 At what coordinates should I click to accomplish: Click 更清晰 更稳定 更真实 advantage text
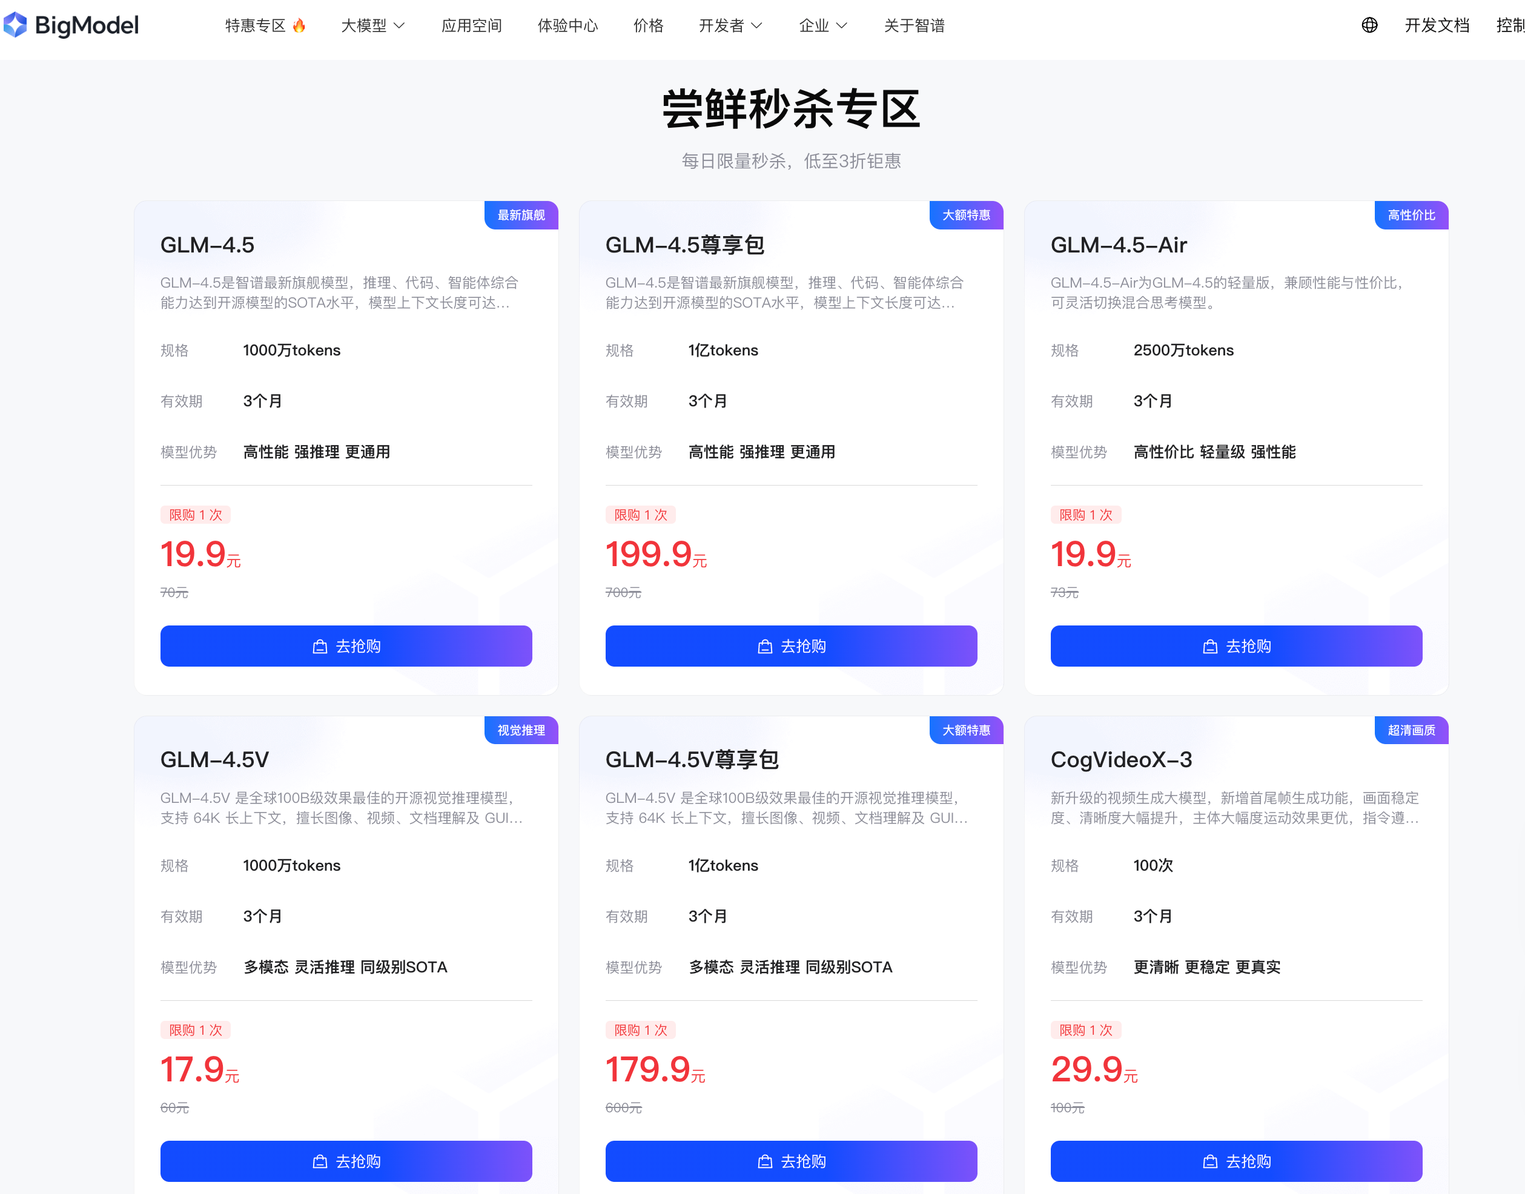pyautogui.click(x=1206, y=968)
